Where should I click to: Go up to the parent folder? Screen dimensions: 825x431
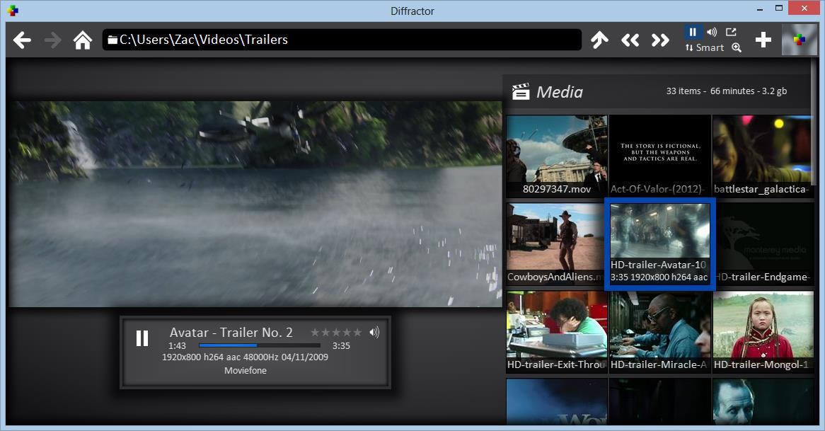(599, 40)
